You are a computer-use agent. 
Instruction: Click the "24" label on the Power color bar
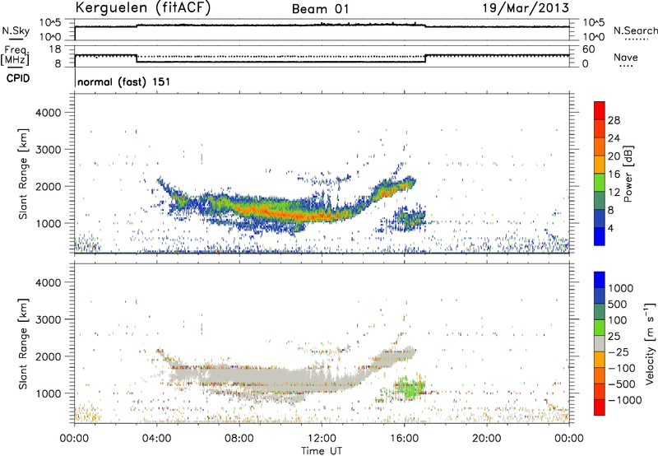click(614, 138)
